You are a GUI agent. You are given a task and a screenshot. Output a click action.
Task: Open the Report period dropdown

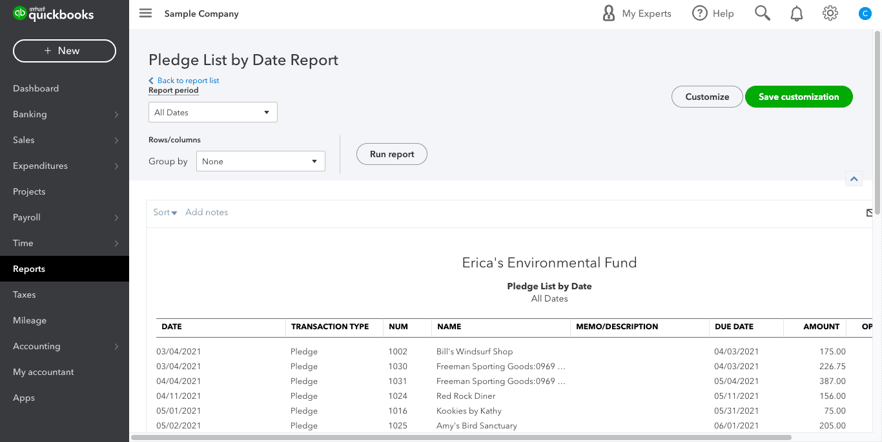[x=213, y=112]
